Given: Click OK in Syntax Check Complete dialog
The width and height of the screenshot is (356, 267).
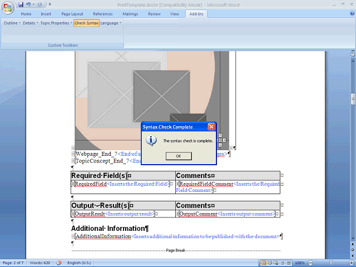Looking at the screenshot, I should (179, 156).
